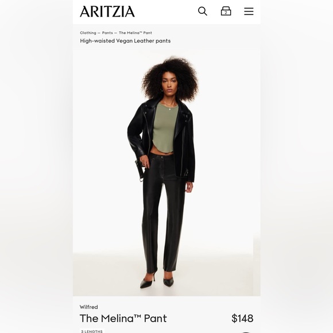The image size is (333, 333).
Task: Open the Wilfred brand link
Action: 89,307
